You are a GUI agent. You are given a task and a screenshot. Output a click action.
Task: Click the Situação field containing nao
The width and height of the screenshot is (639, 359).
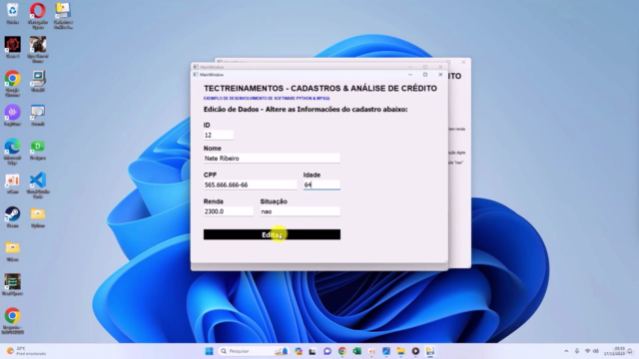(300, 211)
